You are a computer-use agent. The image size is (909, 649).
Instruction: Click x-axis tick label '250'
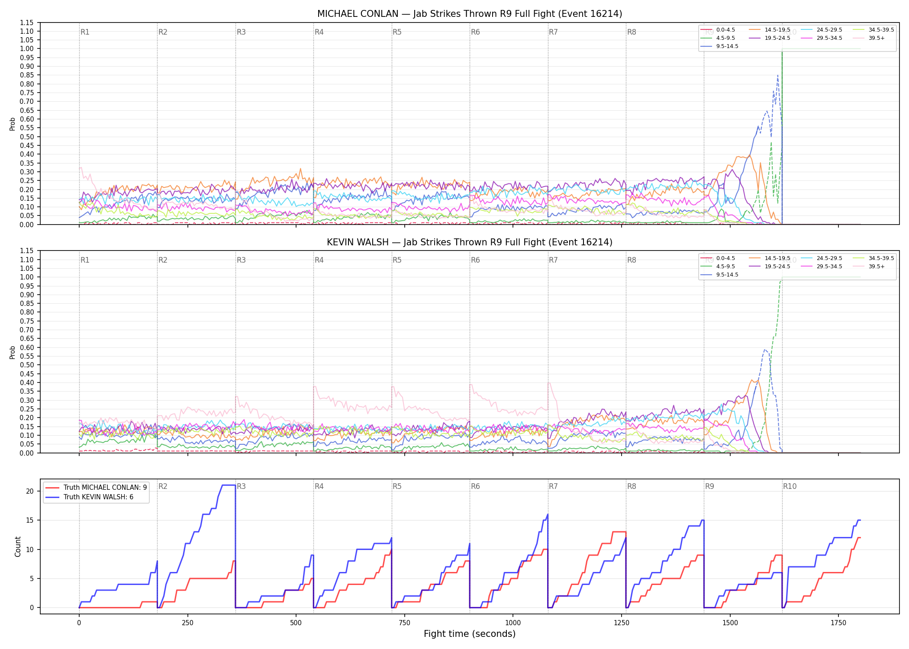187,623
